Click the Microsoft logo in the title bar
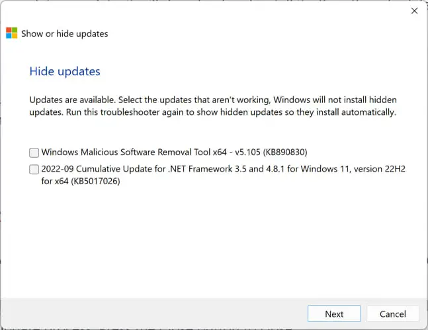The width and height of the screenshot is (428, 330). (x=12, y=33)
